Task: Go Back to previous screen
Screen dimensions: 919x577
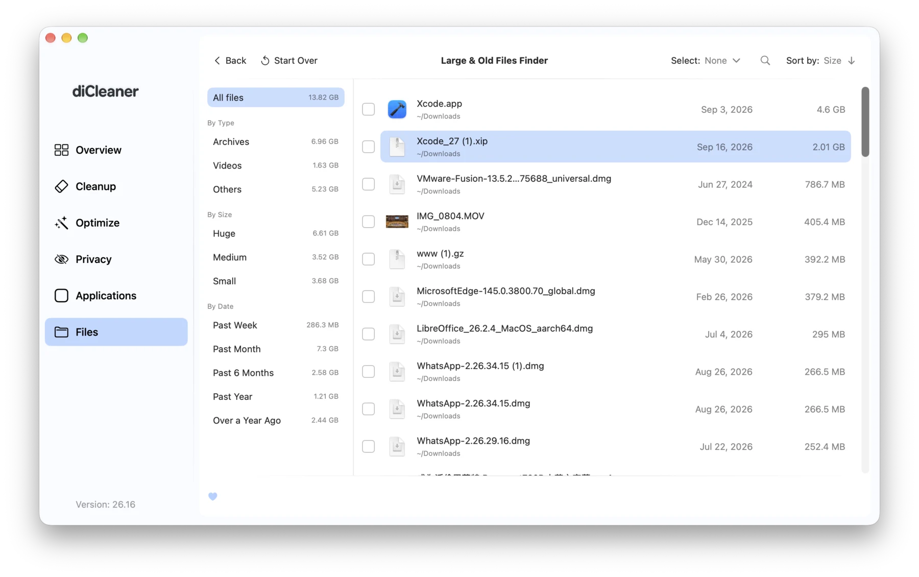Action: click(x=230, y=60)
